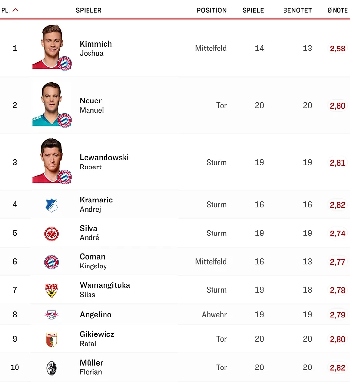Click the Hoffenheim club logo beside Kramaric

(52, 205)
